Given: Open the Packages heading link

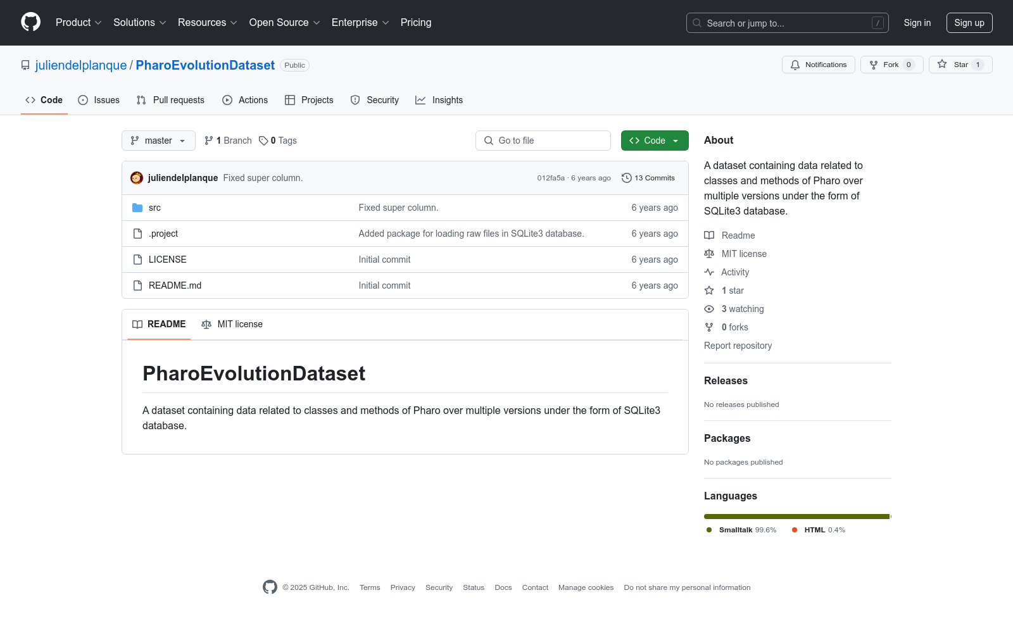Looking at the screenshot, I should coord(727,438).
